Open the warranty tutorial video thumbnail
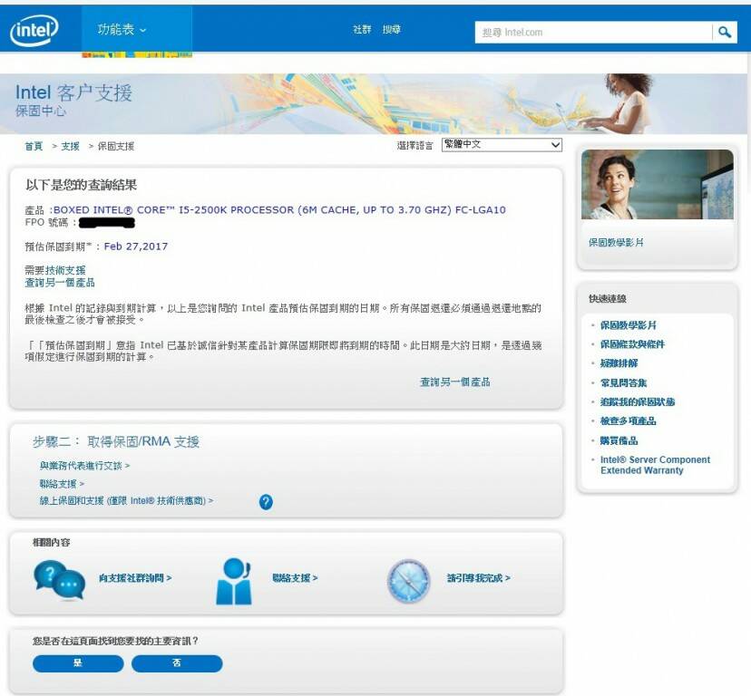The width and height of the screenshot is (751, 696). tap(657, 184)
